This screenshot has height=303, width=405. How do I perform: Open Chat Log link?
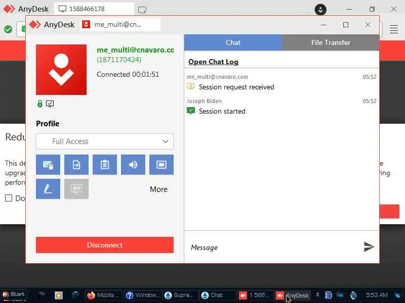click(x=213, y=62)
